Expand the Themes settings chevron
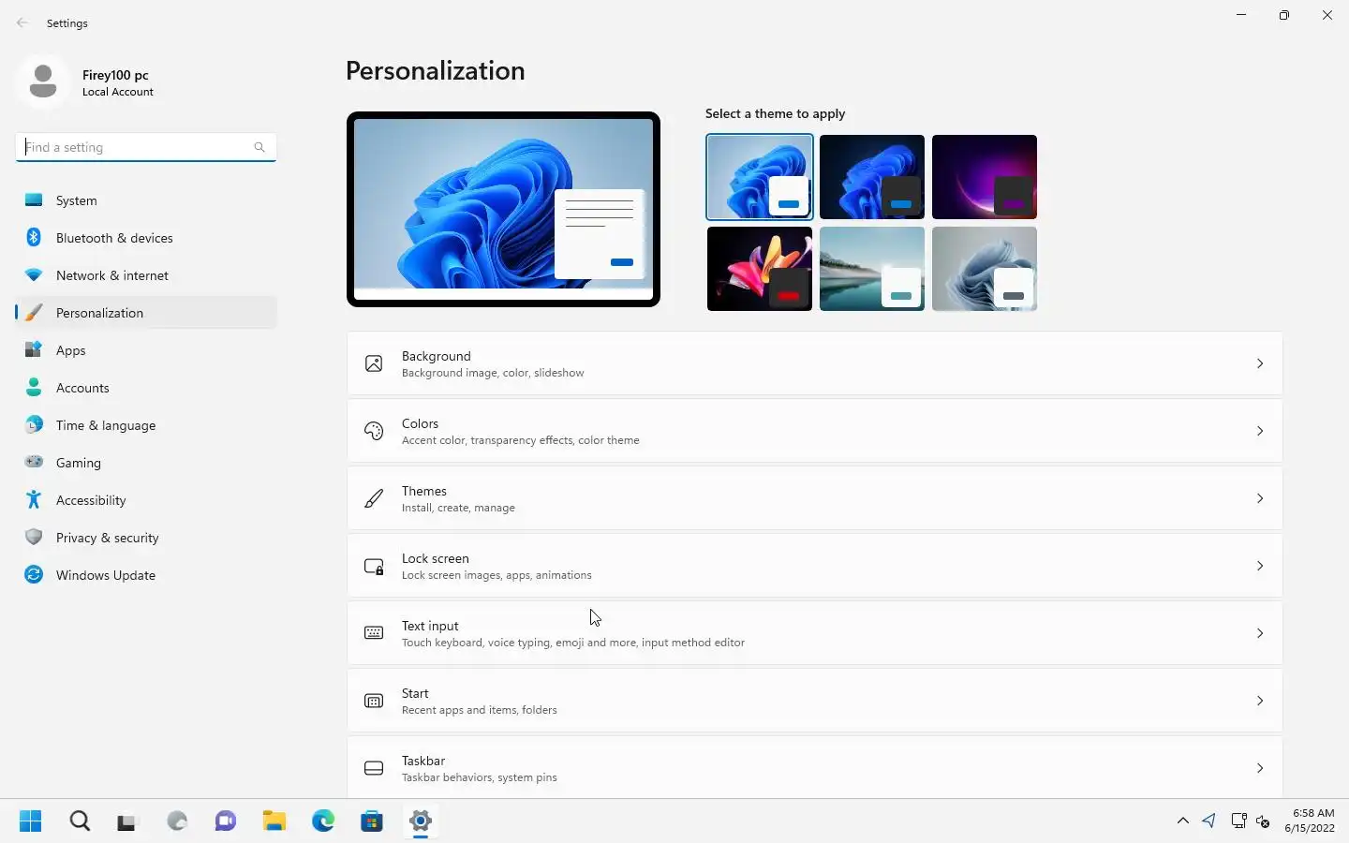This screenshot has height=843, width=1349. (x=1260, y=498)
